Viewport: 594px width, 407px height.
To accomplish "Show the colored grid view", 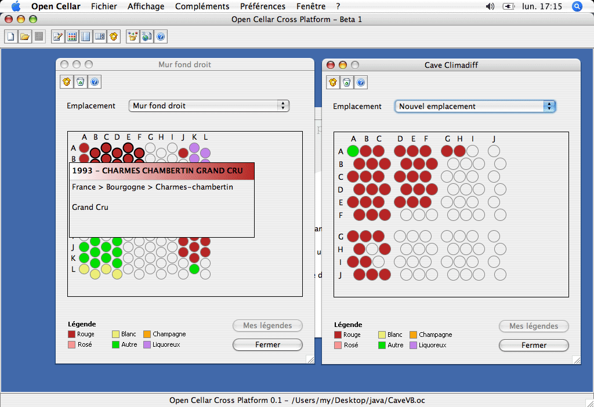I will click(x=72, y=37).
